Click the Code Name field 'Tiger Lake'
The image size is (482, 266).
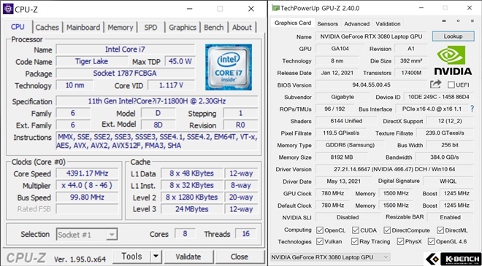pyautogui.click(x=91, y=61)
